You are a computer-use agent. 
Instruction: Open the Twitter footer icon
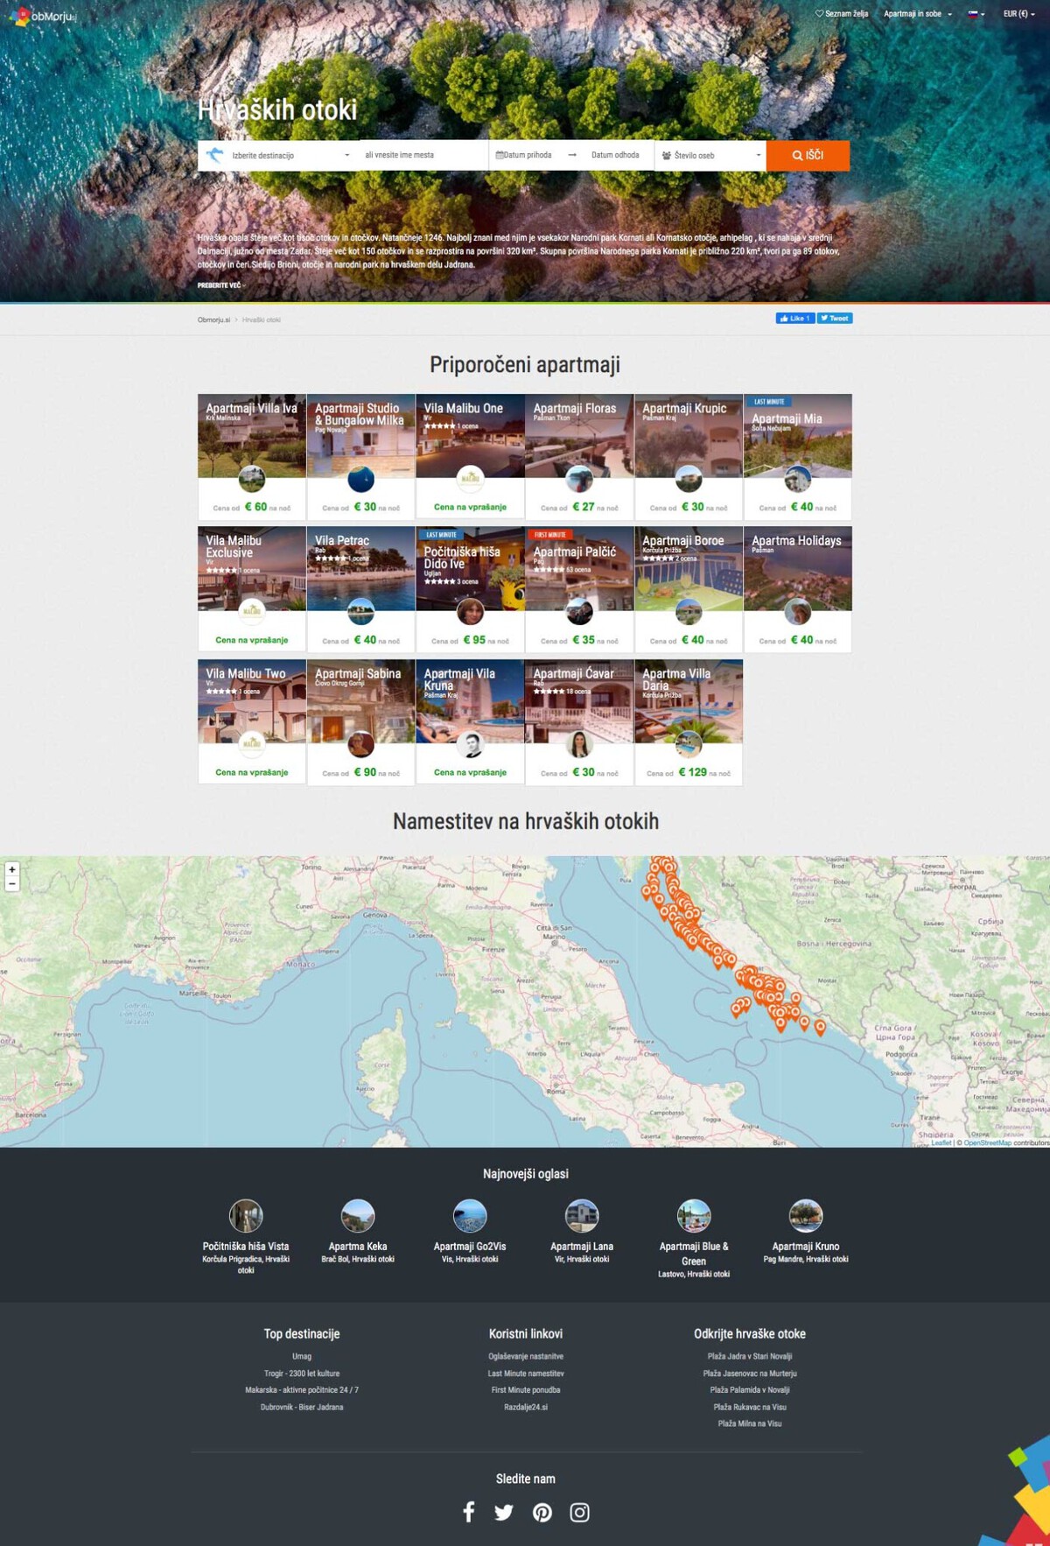(x=504, y=1512)
